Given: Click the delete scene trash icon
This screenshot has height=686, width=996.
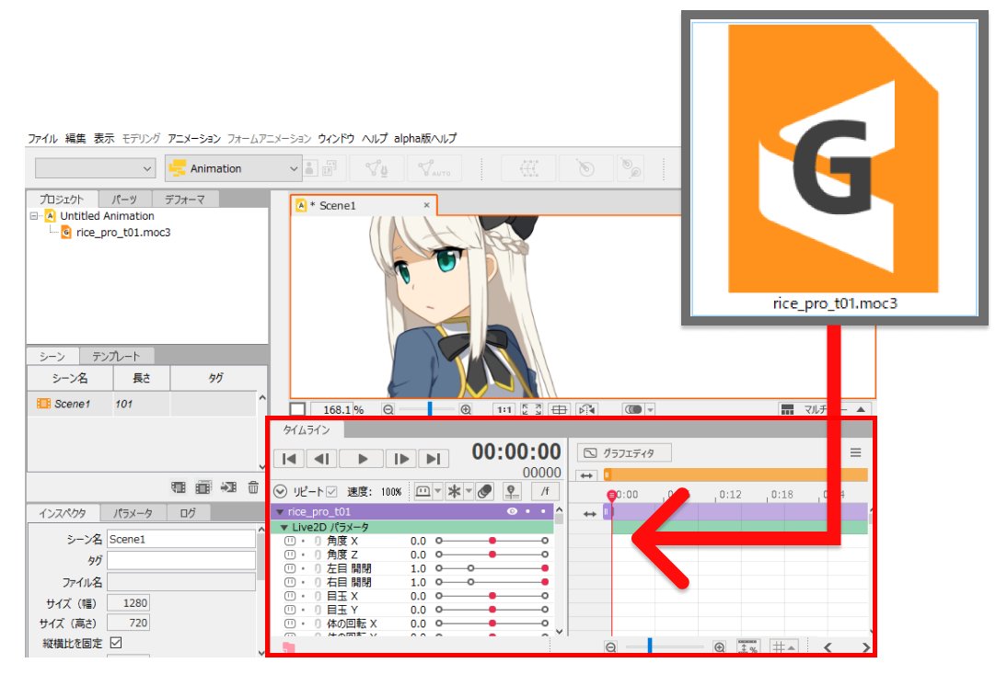Looking at the screenshot, I should pos(253,487).
